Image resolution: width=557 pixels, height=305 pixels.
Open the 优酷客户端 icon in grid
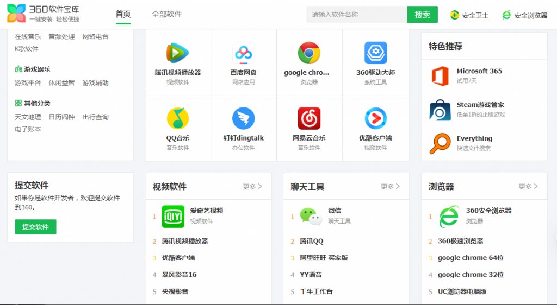[x=375, y=118]
